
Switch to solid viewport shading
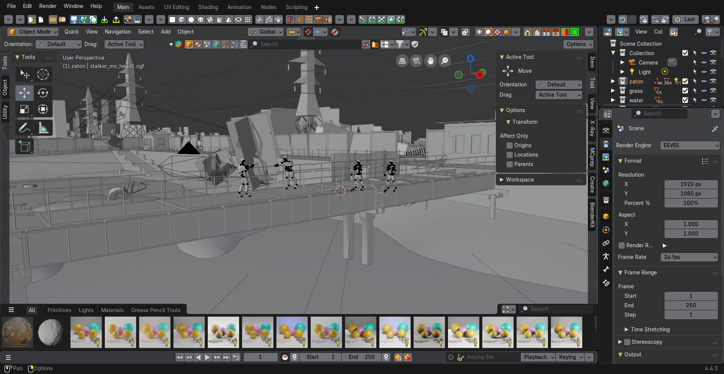point(488,32)
